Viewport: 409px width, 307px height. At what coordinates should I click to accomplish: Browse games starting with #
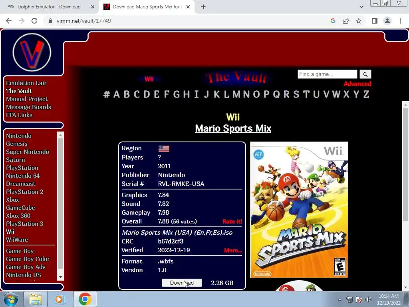106,94
